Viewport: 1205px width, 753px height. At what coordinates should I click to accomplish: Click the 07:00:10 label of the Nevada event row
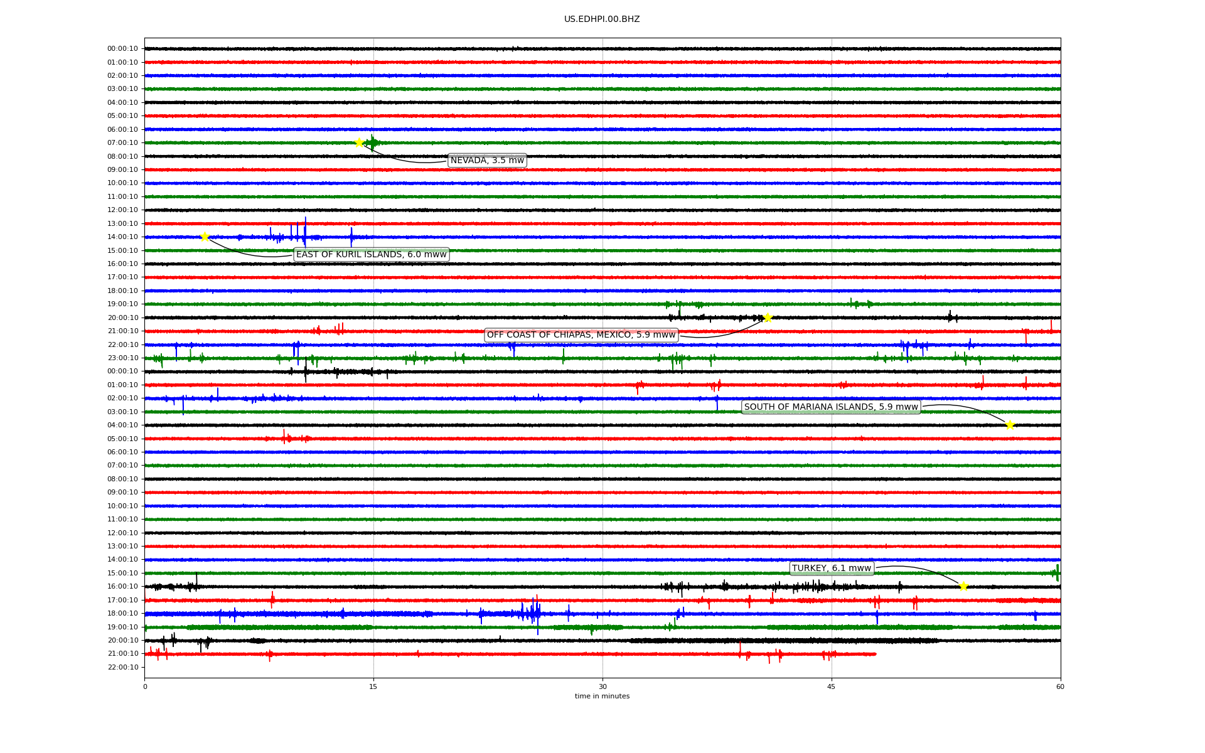(122, 143)
